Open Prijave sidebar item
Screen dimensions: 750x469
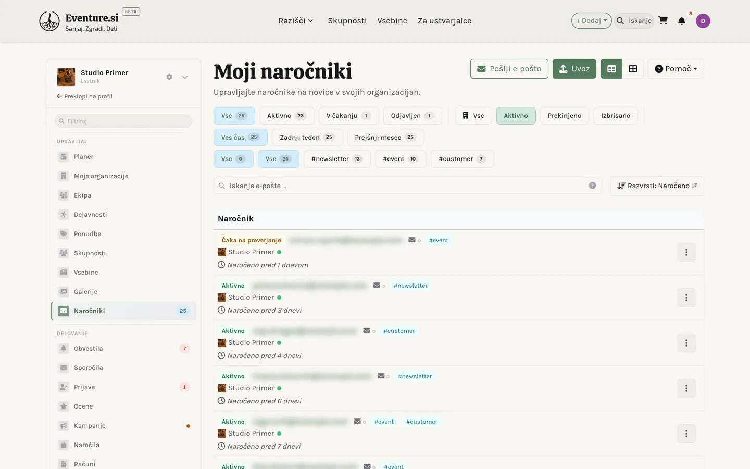(123, 387)
